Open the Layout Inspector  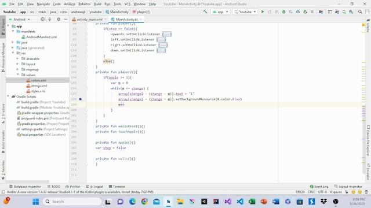click(348, 187)
